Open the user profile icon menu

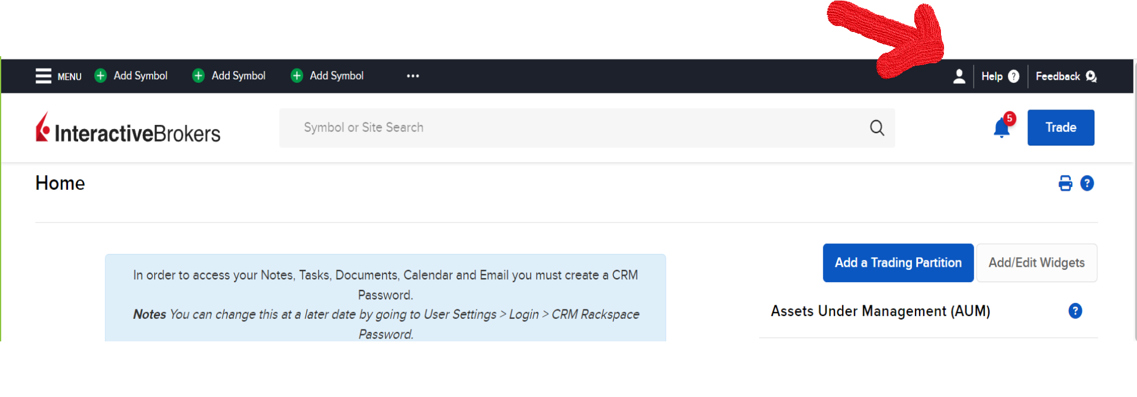coord(959,76)
